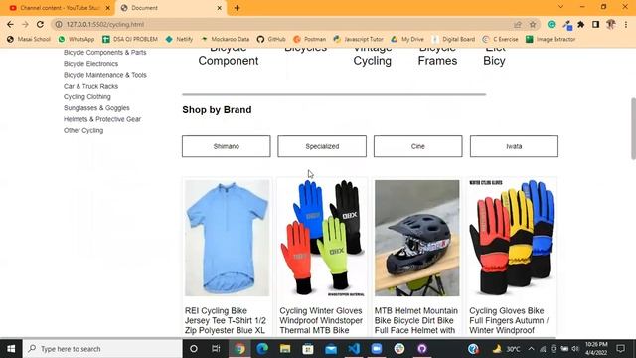The height and width of the screenshot is (358, 636).
Task: Open Javascript Tutor bookmark
Action: coord(358,39)
